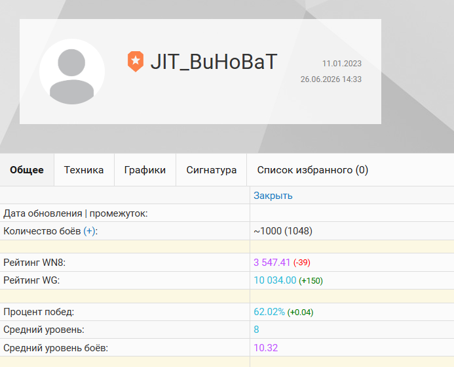Image resolution: width=454 pixels, height=367 pixels.
Task: Open Список избранного (0) tab
Action: coord(312,170)
